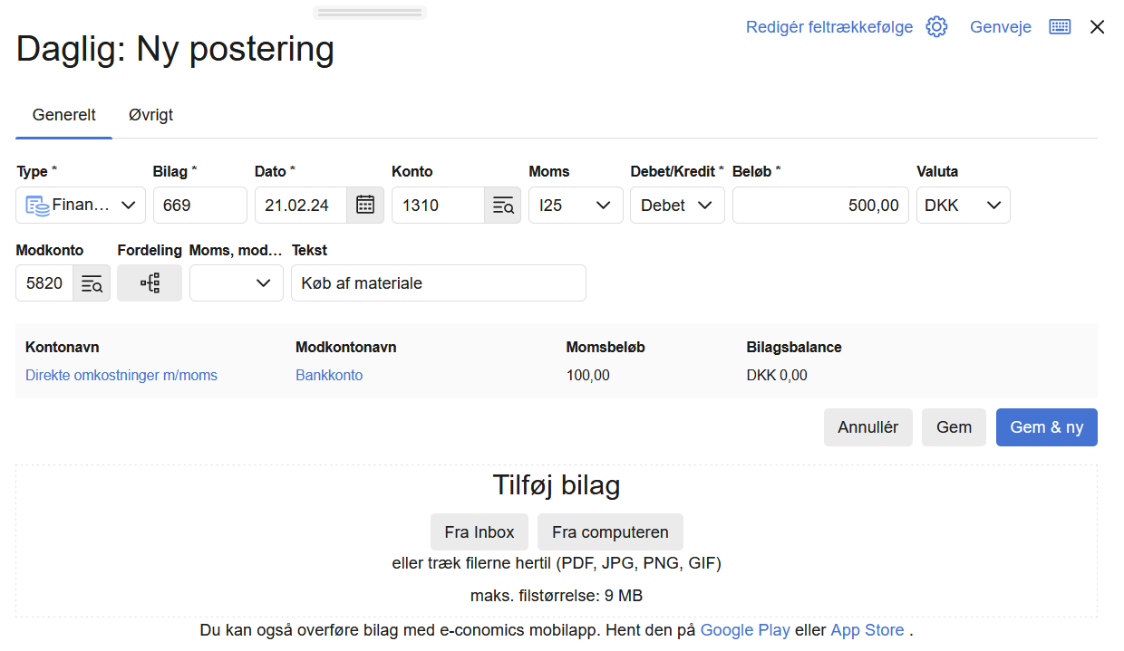Click the Tekst input field
The image size is (1124, 651).
click(438, 283)
